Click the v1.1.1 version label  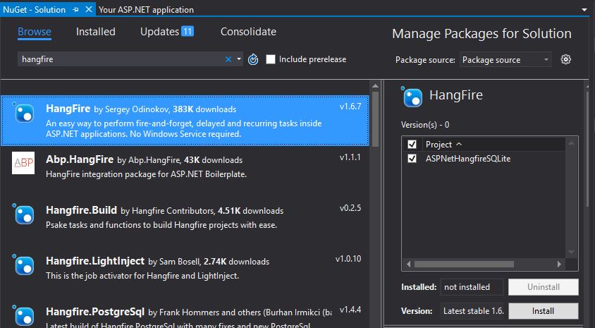coord(350,157)
